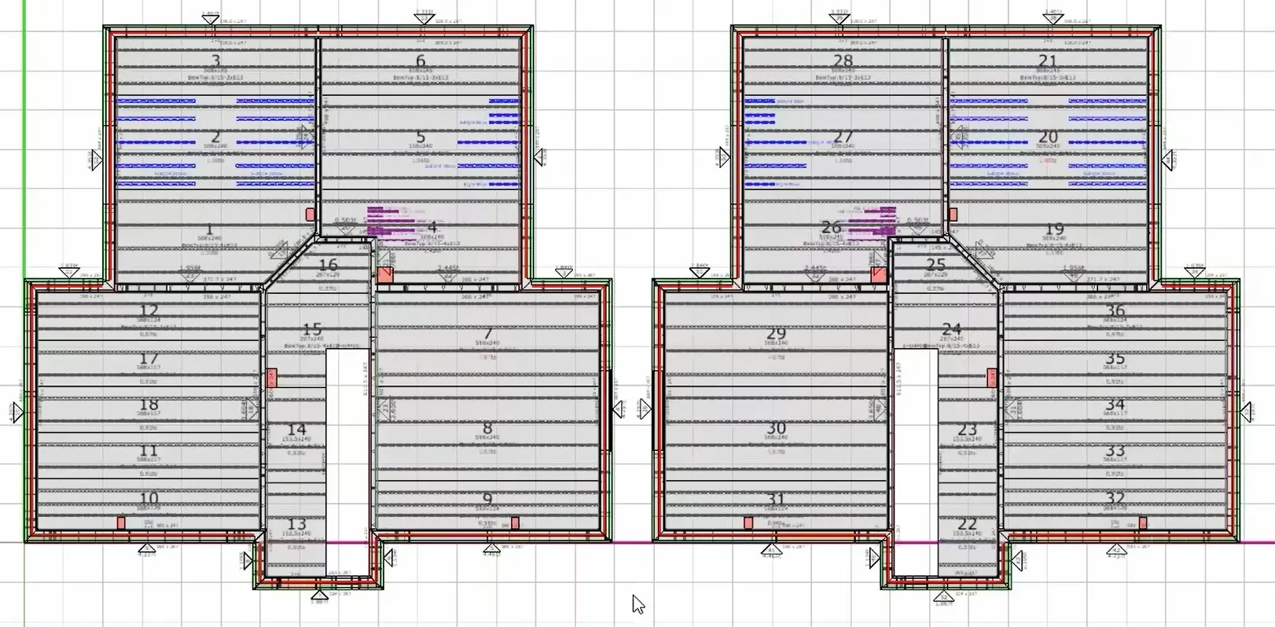Select slab panel number 25
The image size is (1275, 627).
click(935, 265)
